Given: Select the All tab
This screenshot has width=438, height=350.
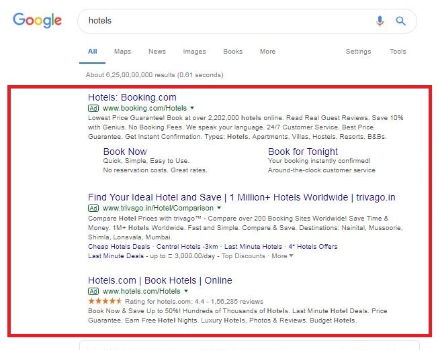Looking at the screenshot, I should [x=93, y=52].
